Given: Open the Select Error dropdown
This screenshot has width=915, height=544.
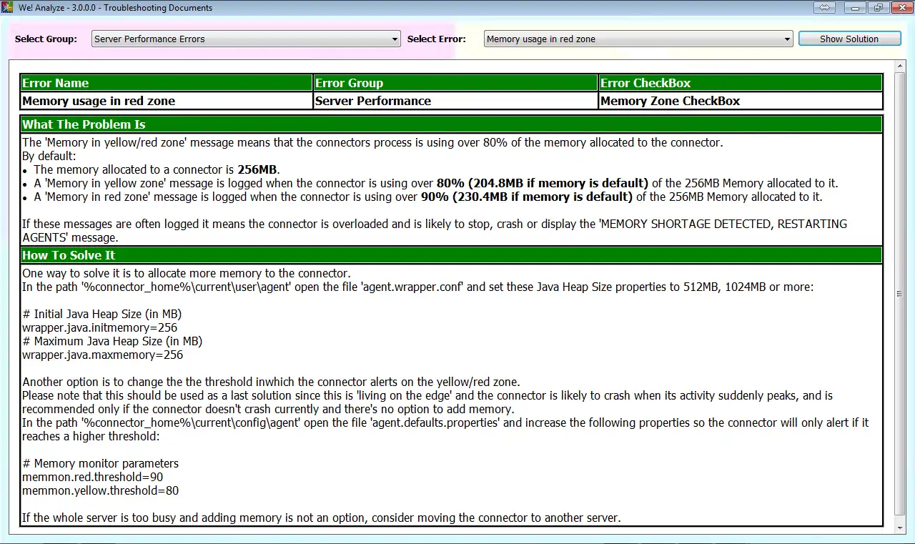Looking at the screenshot, I should (638, 39).
